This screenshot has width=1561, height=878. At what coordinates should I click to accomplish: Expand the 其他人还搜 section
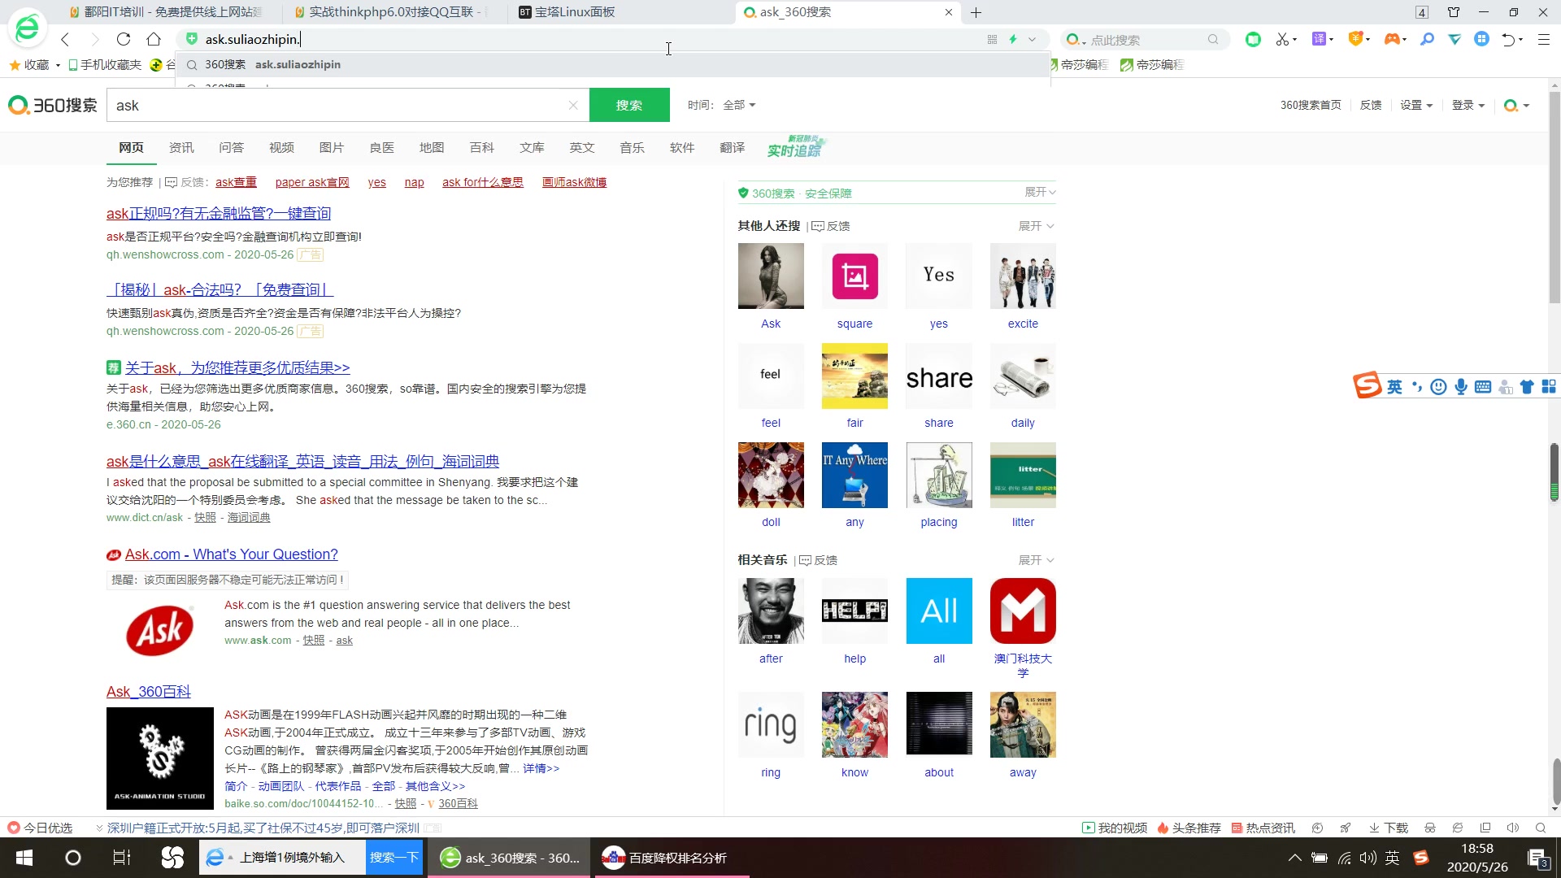tap(1036, 226)
